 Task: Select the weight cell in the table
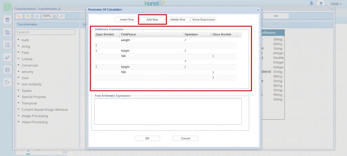click(151, 40)
